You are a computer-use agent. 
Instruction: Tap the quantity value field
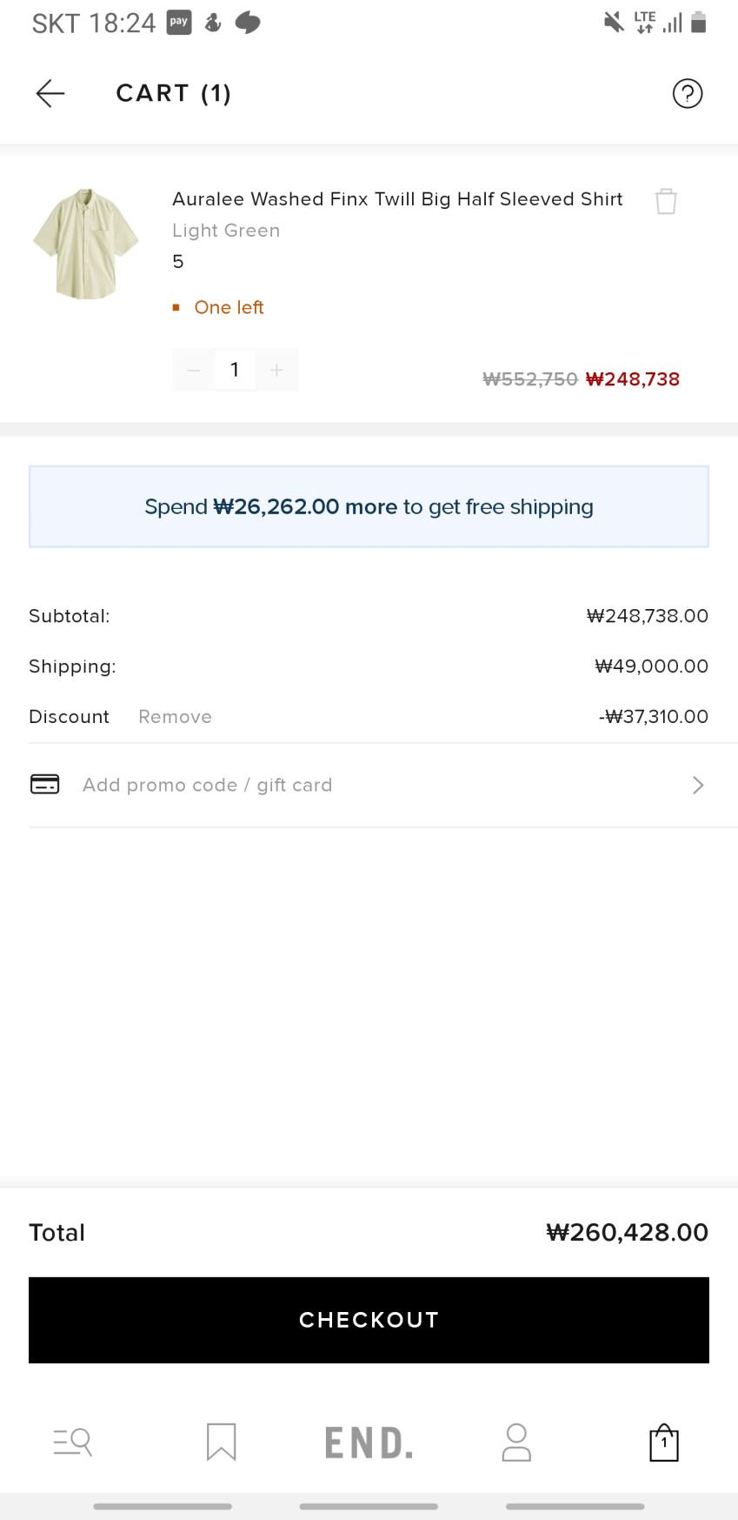[235, 370]
